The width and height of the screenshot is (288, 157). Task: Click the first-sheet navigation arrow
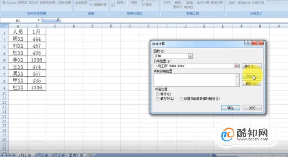pyautogui.click(x=2, y=155)
